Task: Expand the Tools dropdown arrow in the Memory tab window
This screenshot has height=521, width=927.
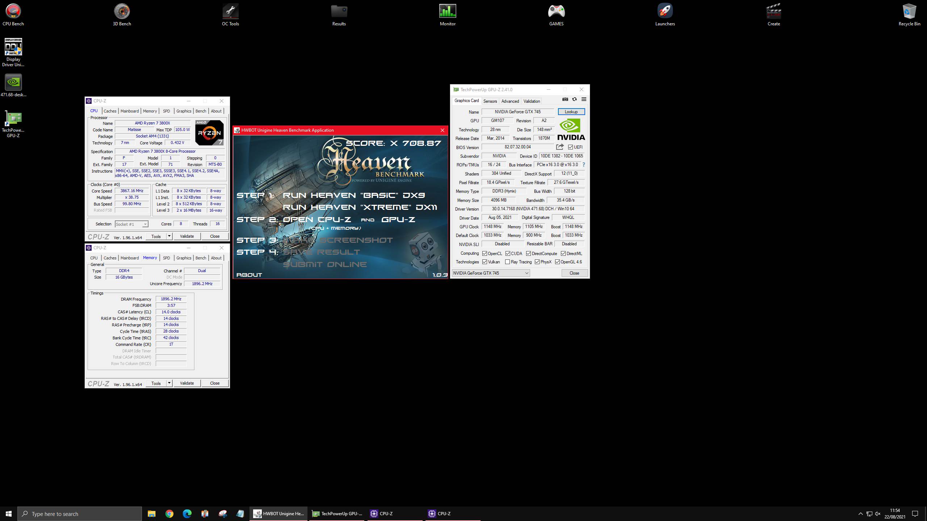Action: tap(169, 383)
